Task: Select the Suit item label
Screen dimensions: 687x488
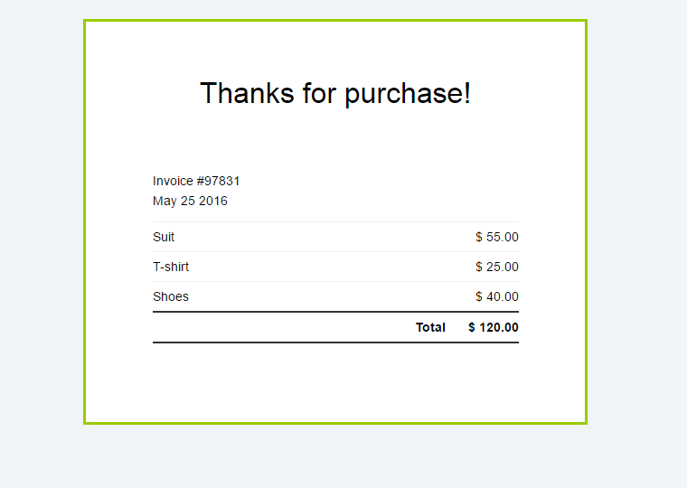Action: point(164,237)
